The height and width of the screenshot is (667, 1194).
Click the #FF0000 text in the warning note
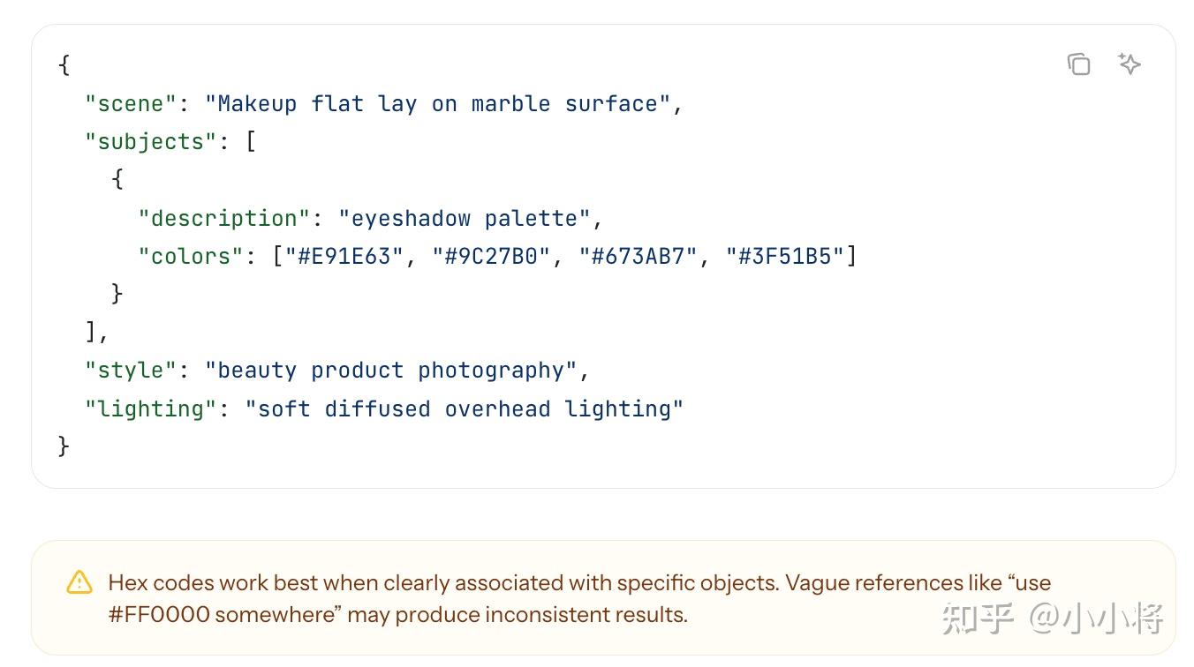(159, 614)
